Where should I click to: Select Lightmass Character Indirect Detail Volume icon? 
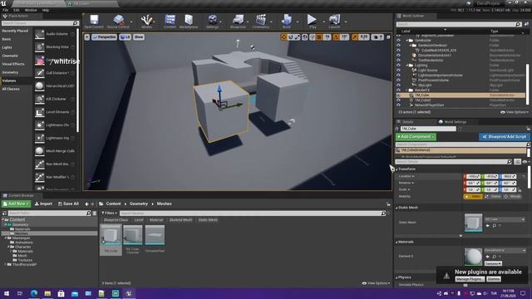click(x=40, y=125)
